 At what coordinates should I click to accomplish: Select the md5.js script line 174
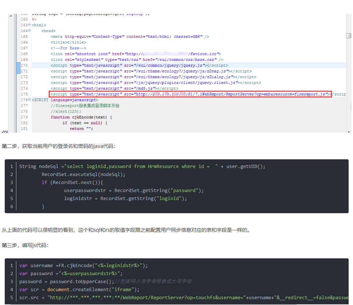pos(115,89)
